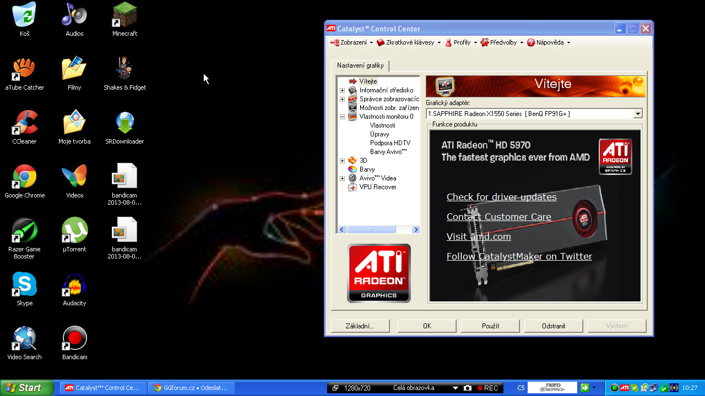Launch Audacity from the desktop

coord(74,289)
